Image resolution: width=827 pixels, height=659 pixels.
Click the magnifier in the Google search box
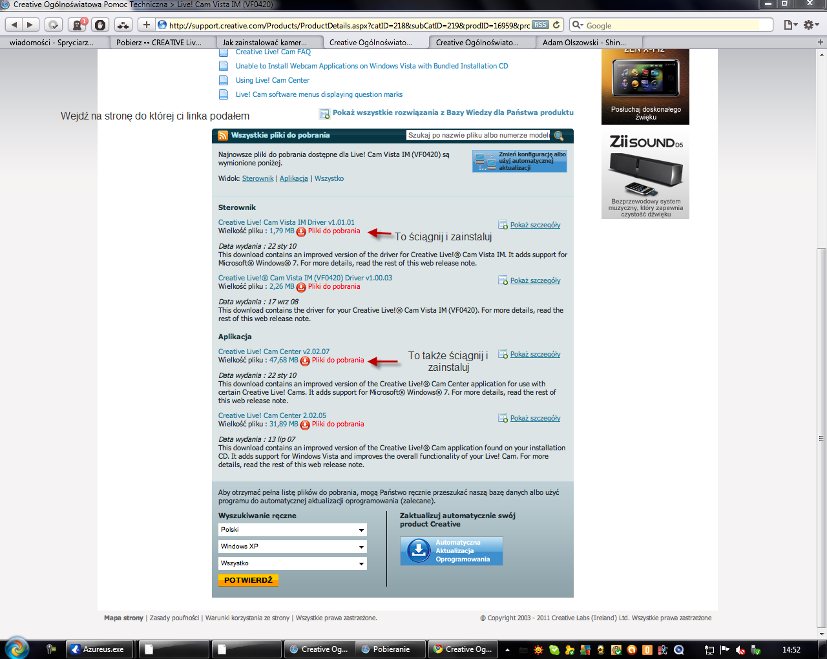[x=577, y=25]
